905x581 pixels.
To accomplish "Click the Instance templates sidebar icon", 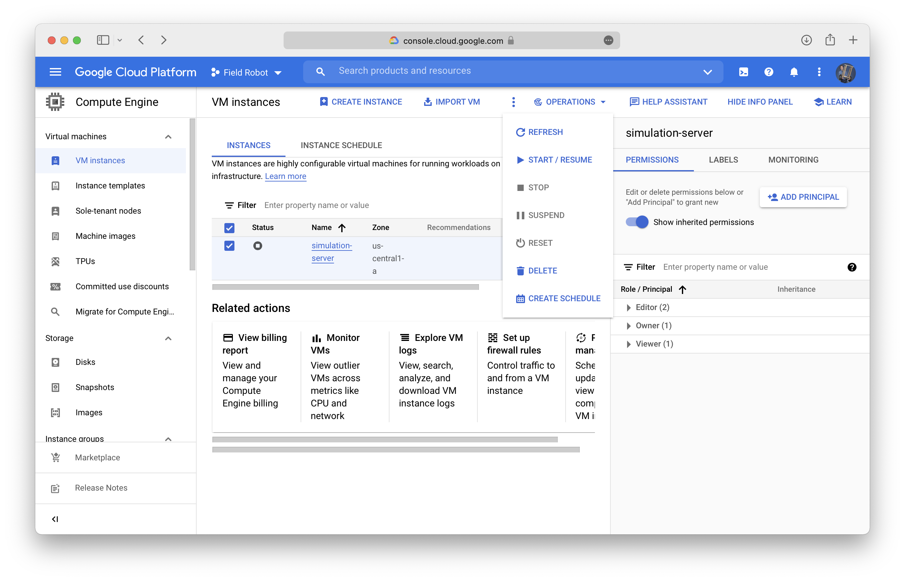I will [55, 186].
